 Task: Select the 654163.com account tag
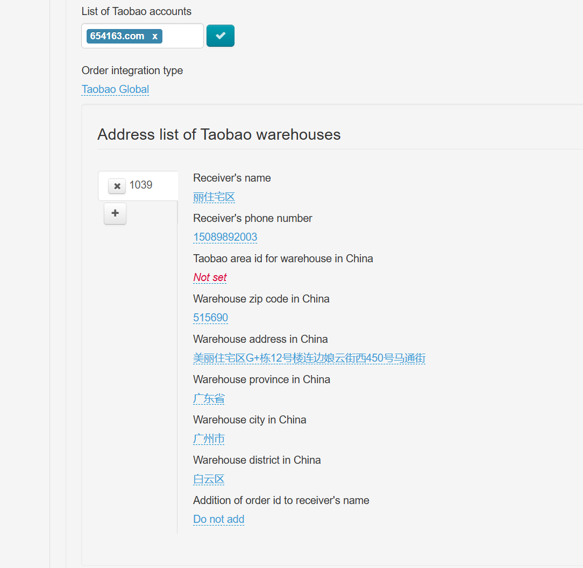tap(117, 36)
